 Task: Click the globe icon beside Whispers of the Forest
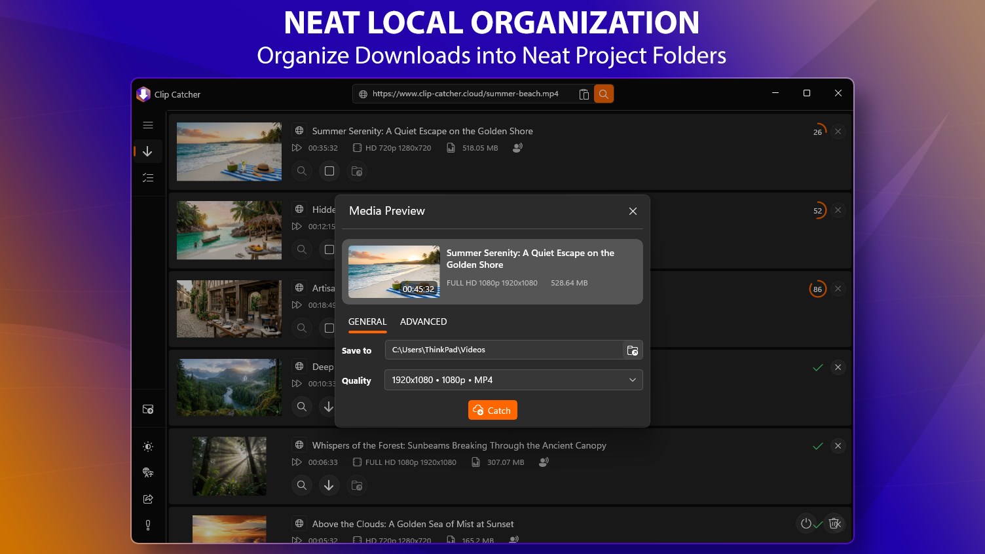click(x=299, y=445)
